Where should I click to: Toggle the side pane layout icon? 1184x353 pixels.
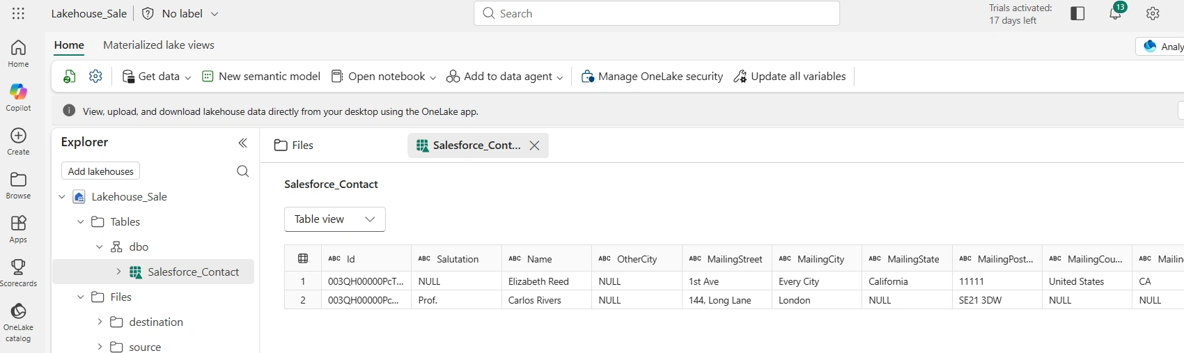[x=1077, y=13]
